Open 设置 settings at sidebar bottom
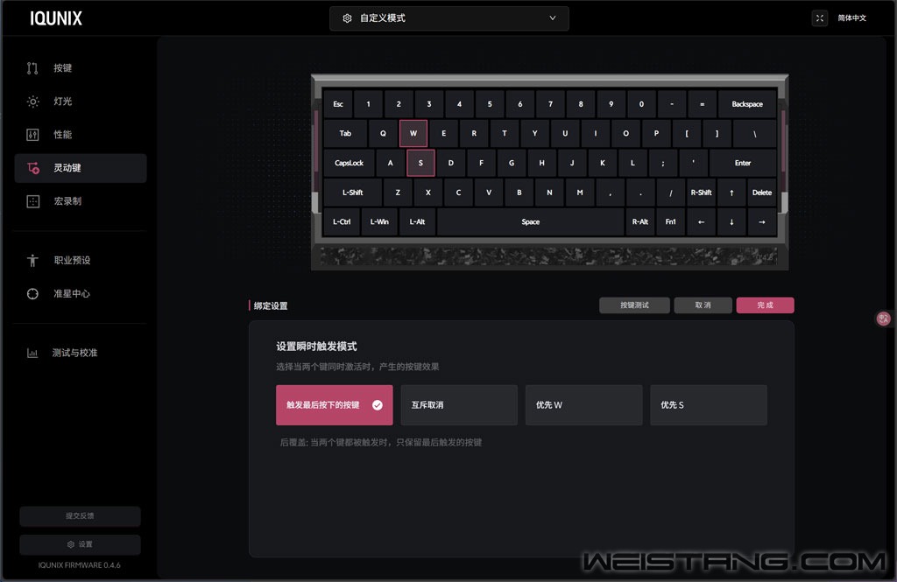This screenshot has width=897, height=582. point(80,544)
